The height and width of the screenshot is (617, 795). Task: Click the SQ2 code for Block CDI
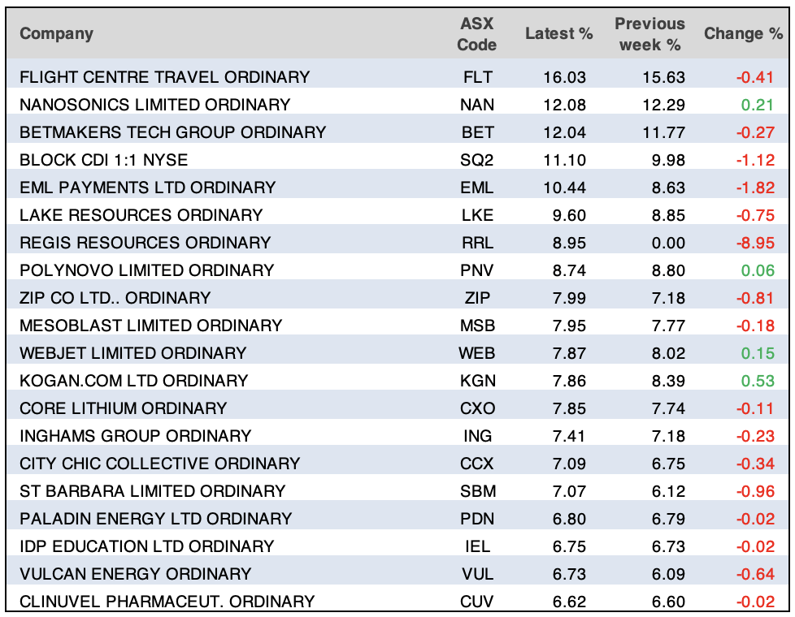(476, 160)
